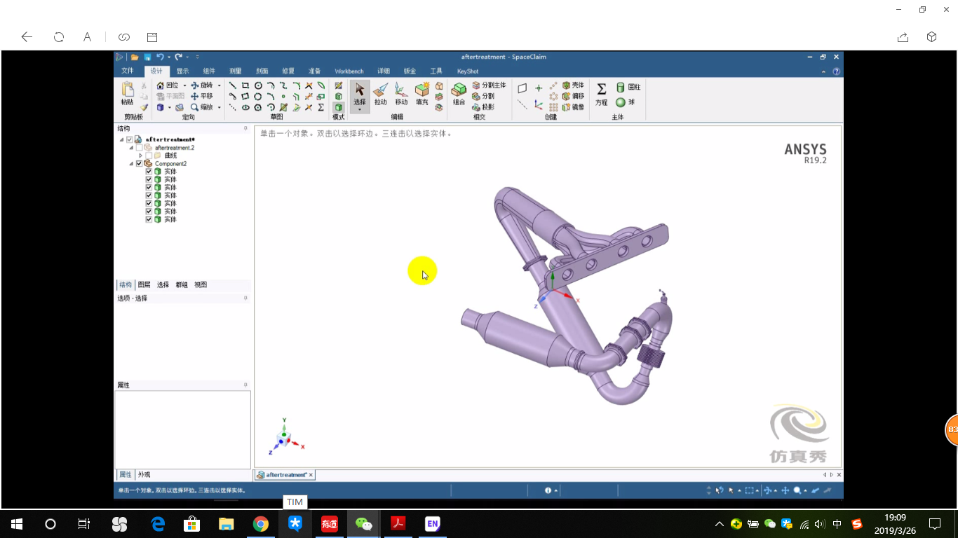Uncheck the first 实体 under Component2

(149, 172)
